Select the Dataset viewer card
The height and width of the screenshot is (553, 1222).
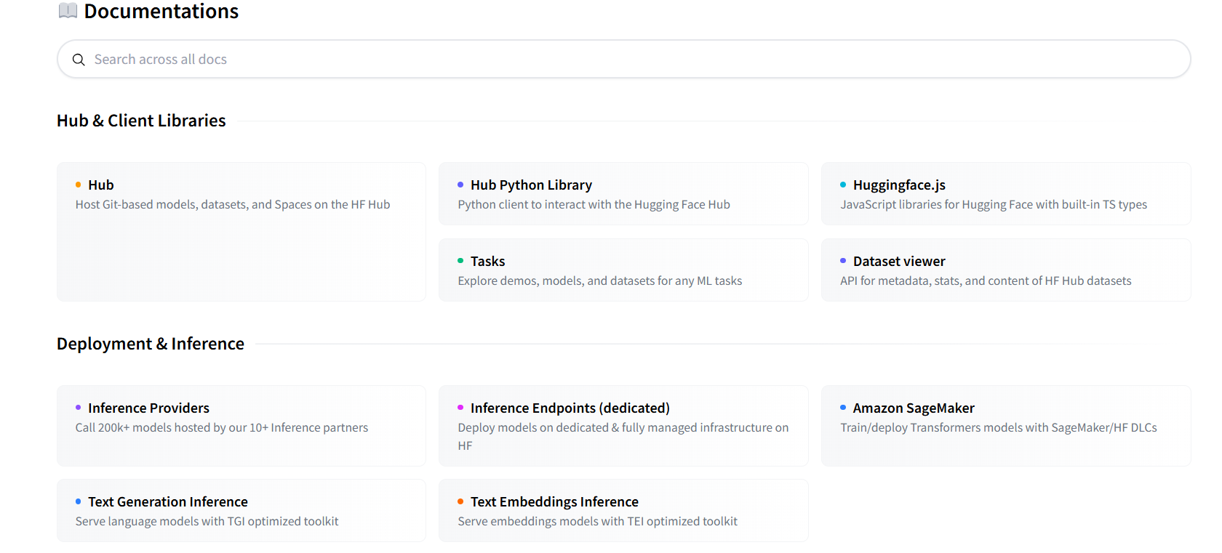[1005, 270]
